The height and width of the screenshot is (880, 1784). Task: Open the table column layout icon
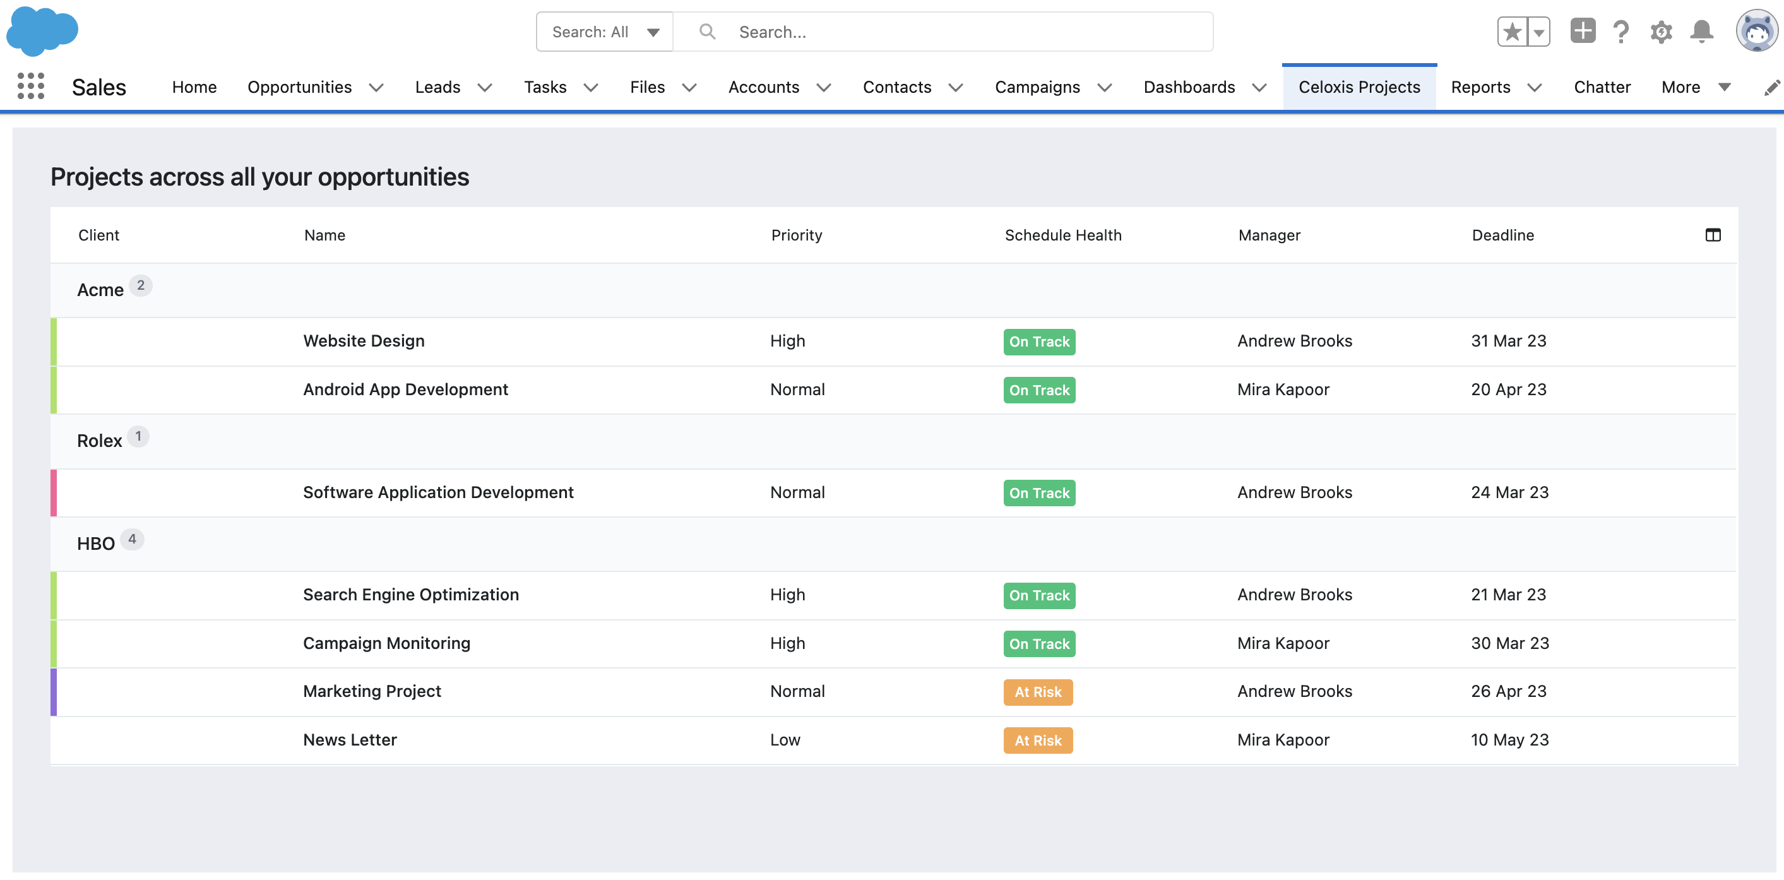[x=1713, y=235]
